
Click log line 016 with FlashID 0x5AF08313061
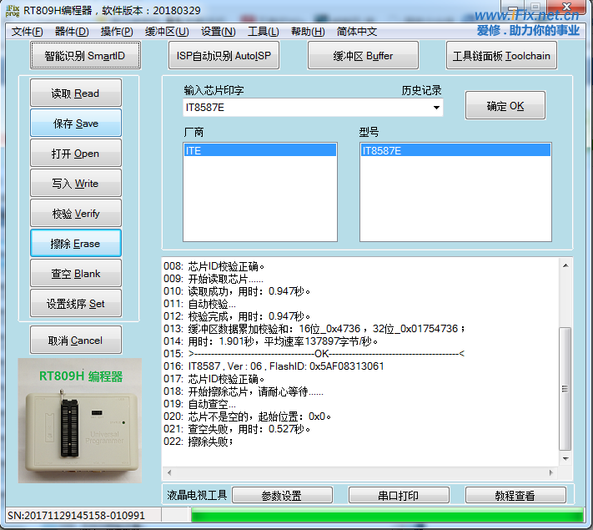[x=274, y=366]
